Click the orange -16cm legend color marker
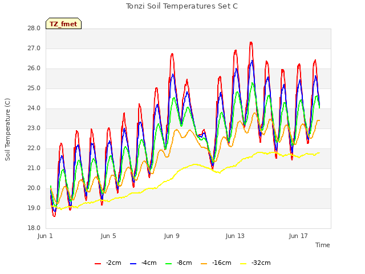The height and width of the screenshot is (274, 365). click(x=204, y=264)
